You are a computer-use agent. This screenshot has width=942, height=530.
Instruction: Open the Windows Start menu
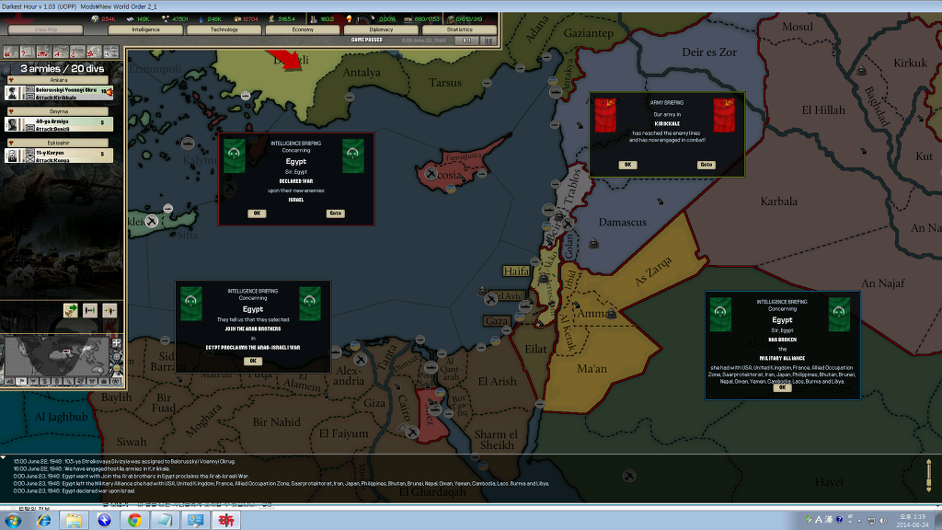pos(13,521)
